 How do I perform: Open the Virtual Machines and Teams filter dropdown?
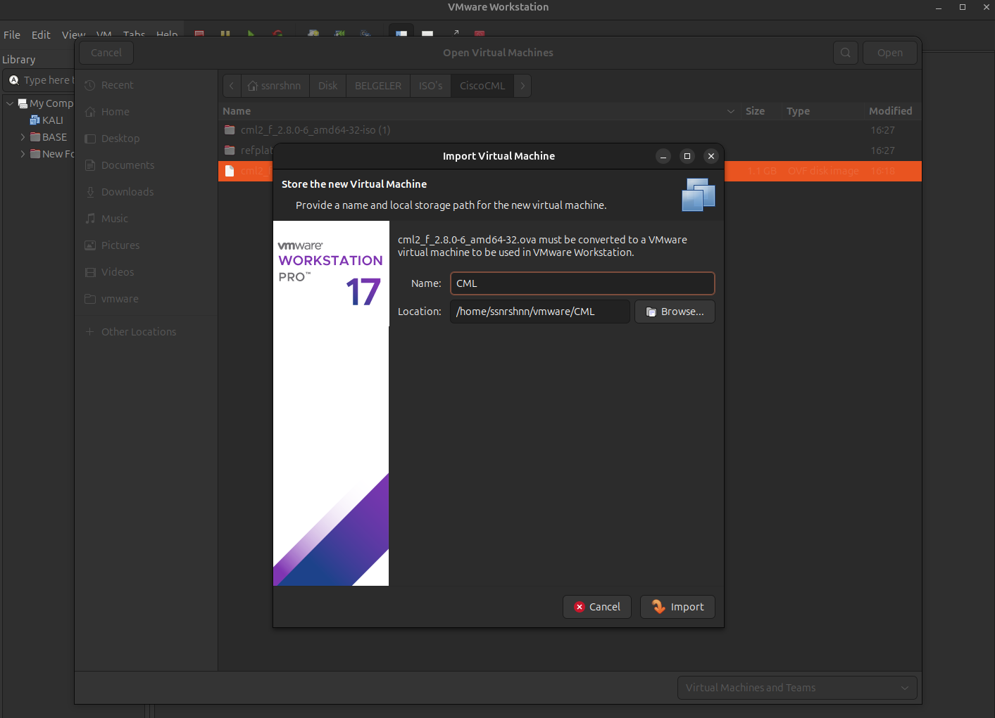796,688
